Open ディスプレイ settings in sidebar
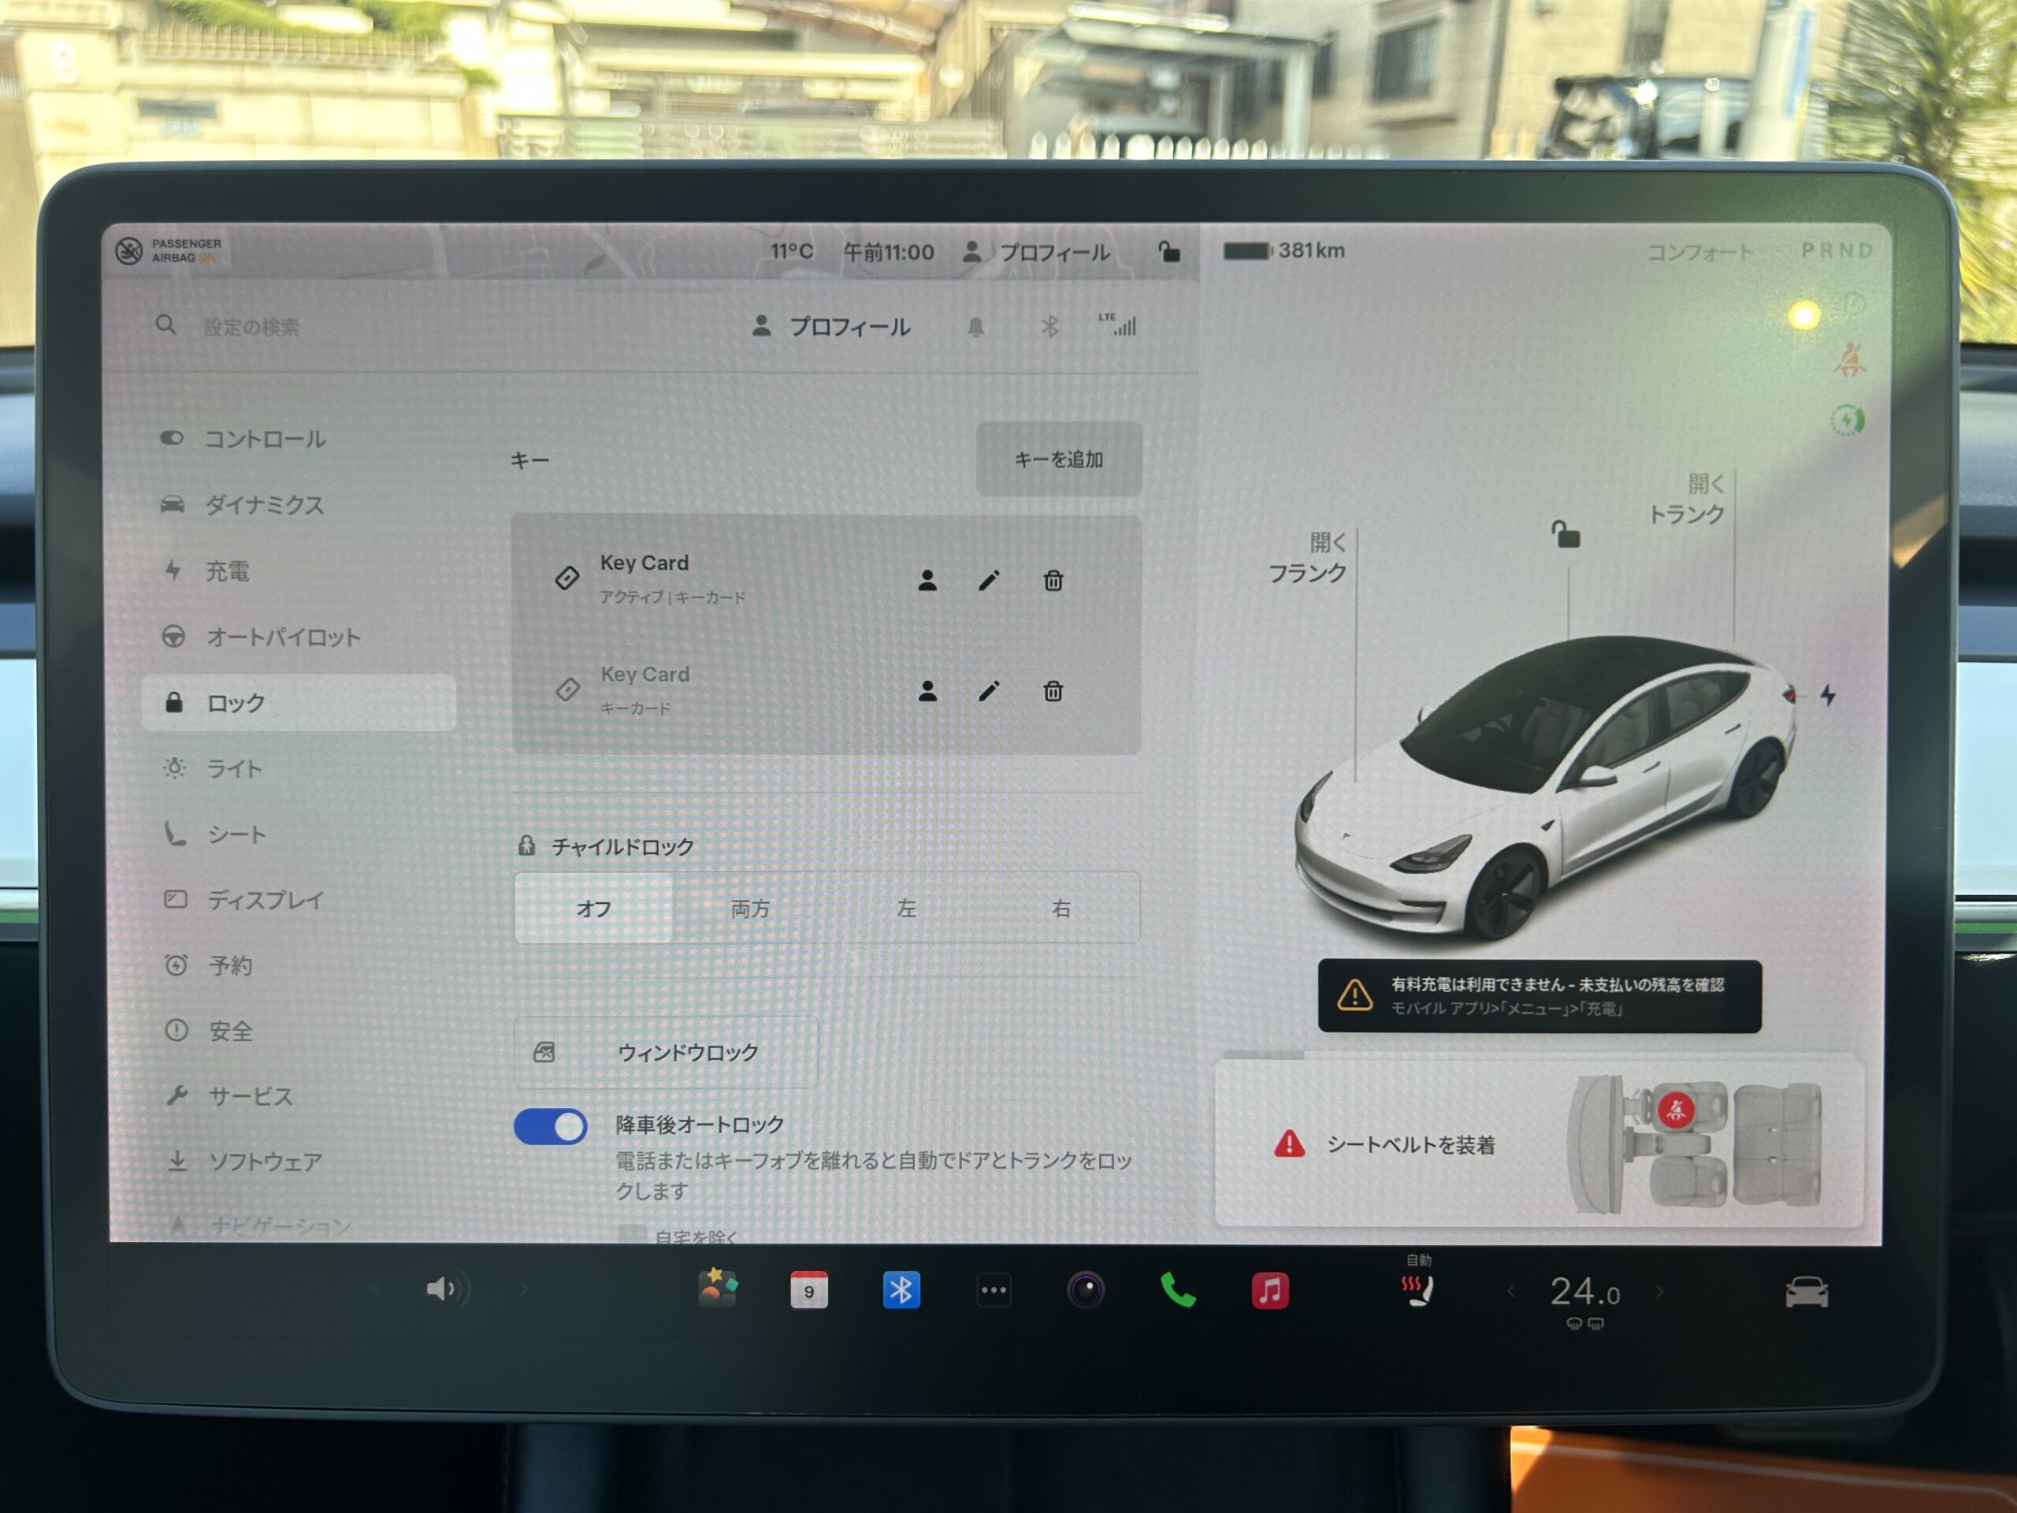This screenshot has height=1513, width=2017. [x=265, y=900]
